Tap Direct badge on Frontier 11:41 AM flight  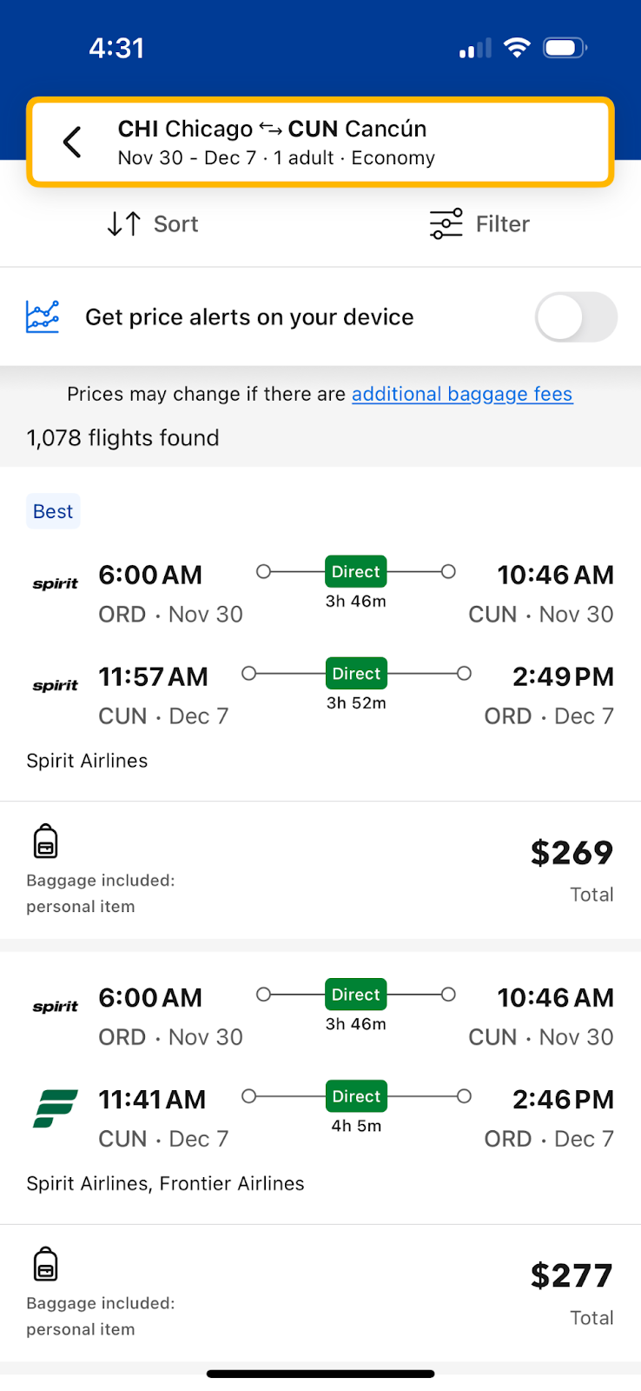pos(356,1096)
